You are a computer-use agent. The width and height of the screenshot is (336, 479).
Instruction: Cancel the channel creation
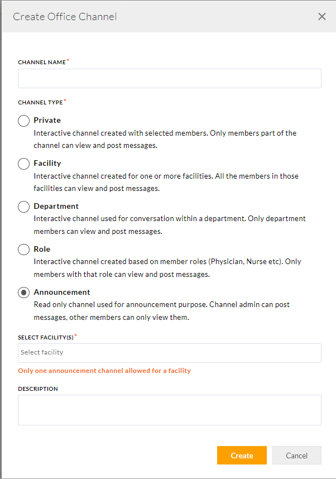[296, 456]
